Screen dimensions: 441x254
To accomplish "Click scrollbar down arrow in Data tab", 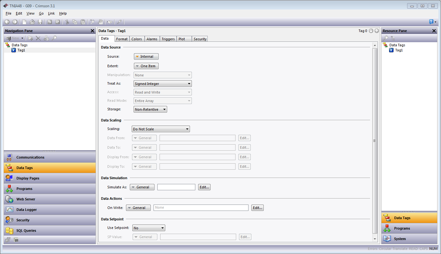I will 375,239.
